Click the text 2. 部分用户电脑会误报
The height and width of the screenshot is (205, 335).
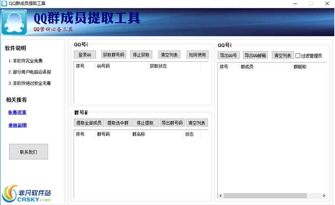[30, 72]
